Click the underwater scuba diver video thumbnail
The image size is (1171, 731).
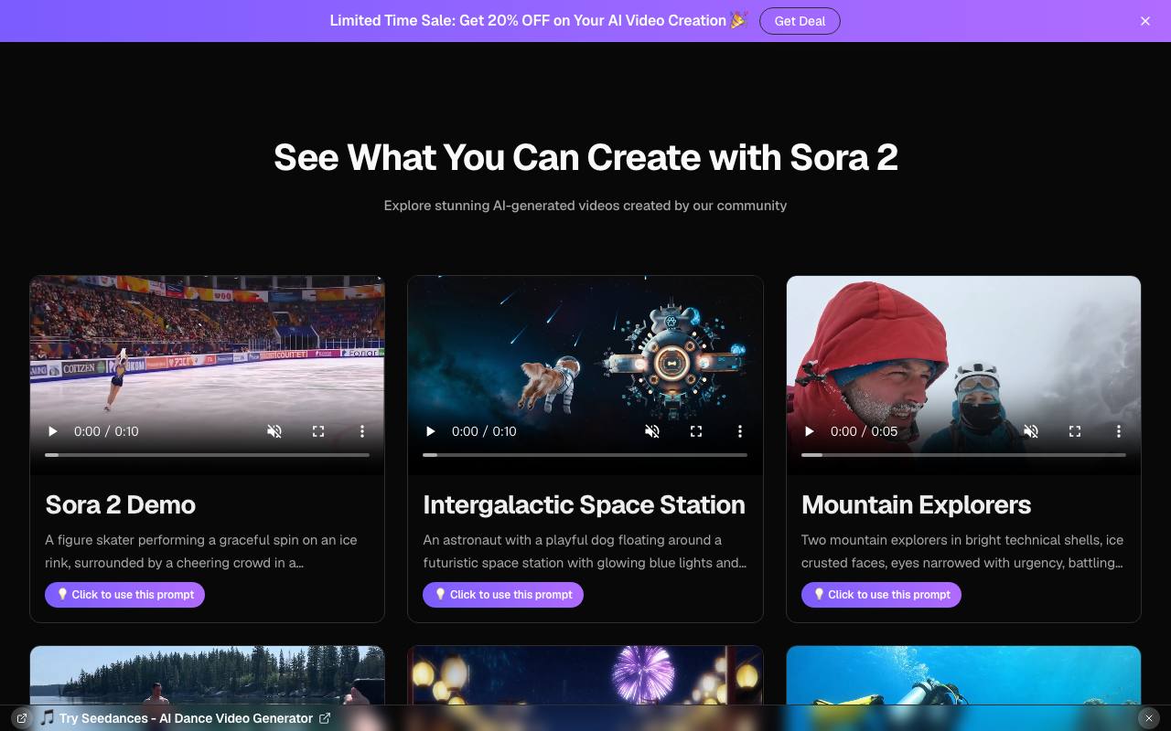coord(963,675)
